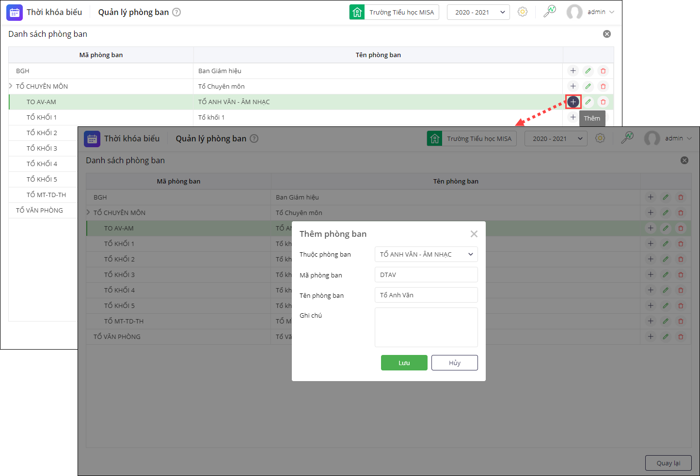
Task: Edit the TỔ MT-TD-TH row in front window
Action: pyautogui.click(x=666, y=321)
